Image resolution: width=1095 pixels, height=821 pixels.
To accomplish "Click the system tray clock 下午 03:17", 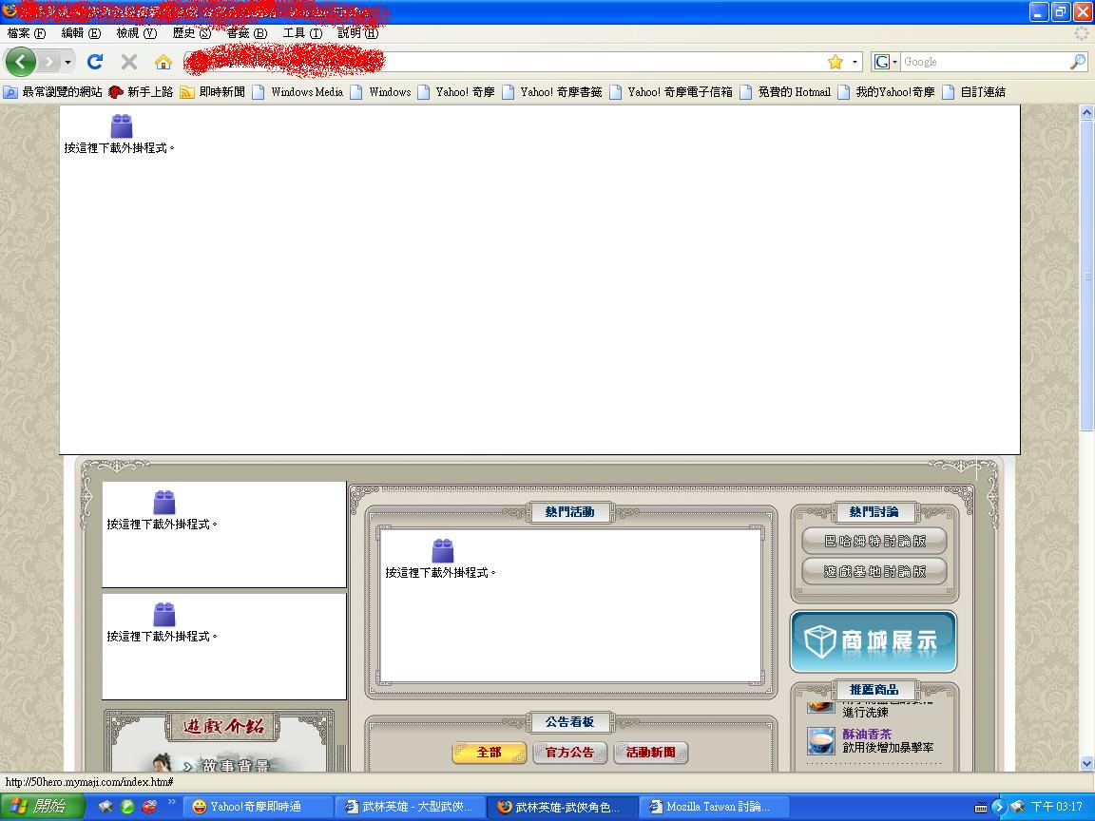I will click(x=1056, y=807).
